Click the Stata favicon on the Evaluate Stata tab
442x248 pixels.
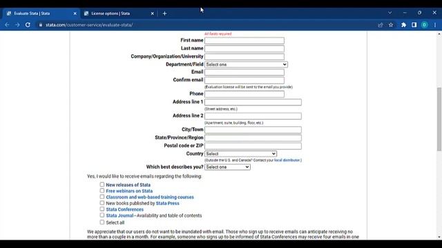pyautogui.click(x=9, y=13)
